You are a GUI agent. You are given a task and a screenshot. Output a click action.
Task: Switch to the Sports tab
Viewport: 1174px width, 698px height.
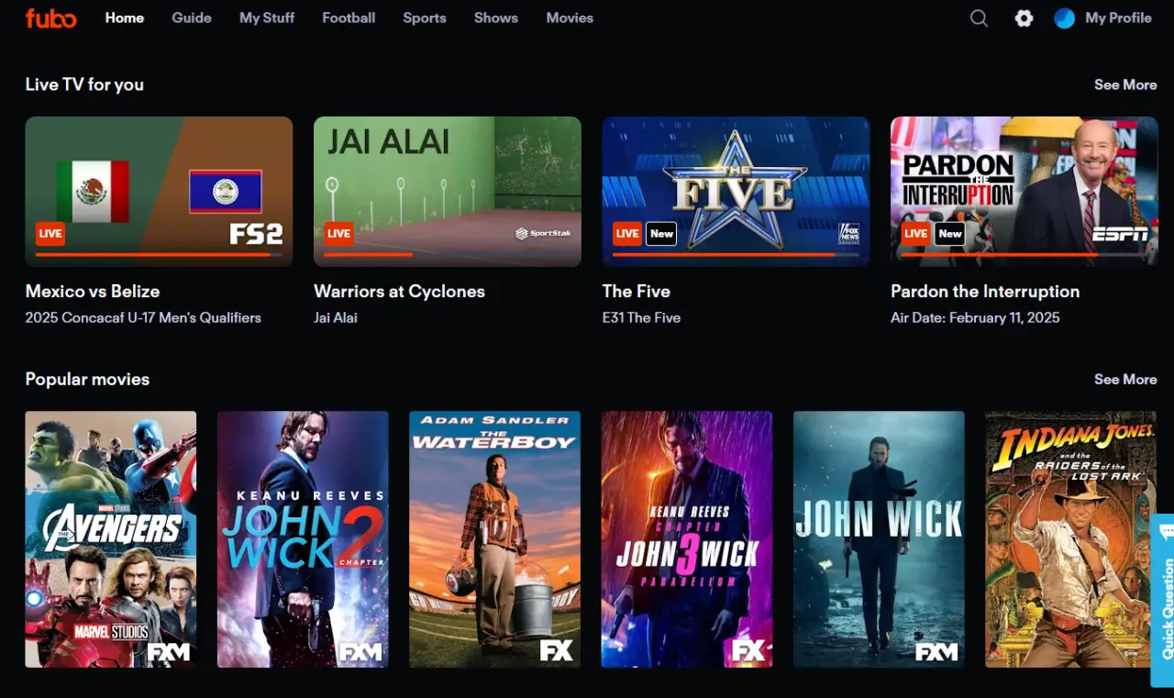tap(425, 17)
